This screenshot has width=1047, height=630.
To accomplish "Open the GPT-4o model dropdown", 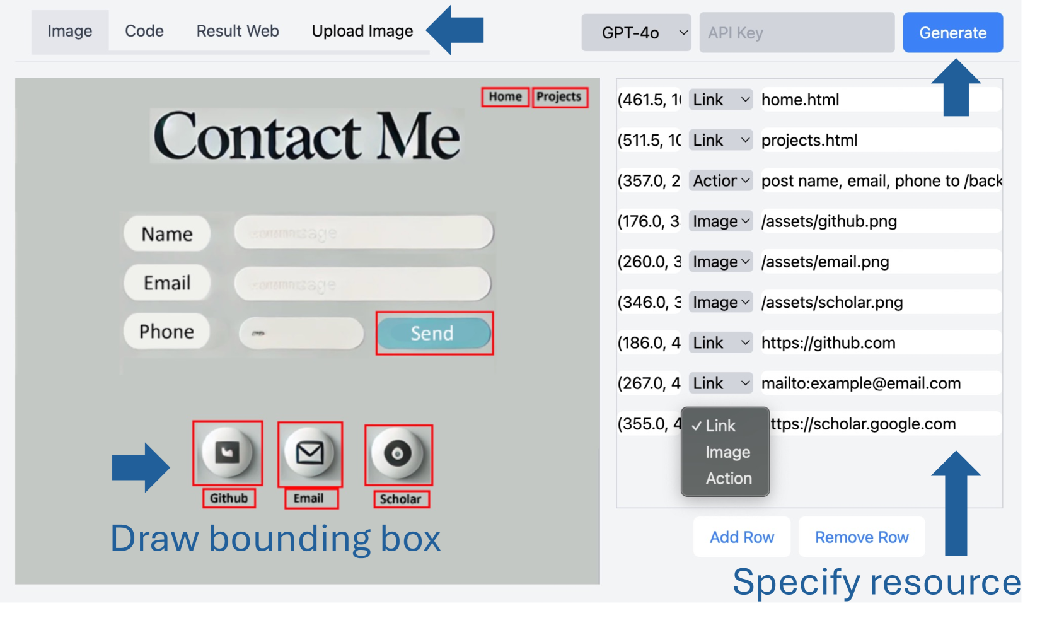I will coord(636,32).
